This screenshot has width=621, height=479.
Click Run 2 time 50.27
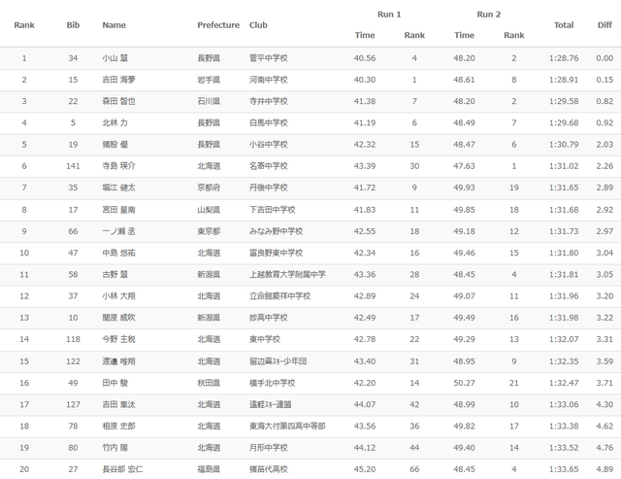[464, 383]
